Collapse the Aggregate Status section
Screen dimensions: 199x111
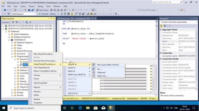click(x=161, y=29)
